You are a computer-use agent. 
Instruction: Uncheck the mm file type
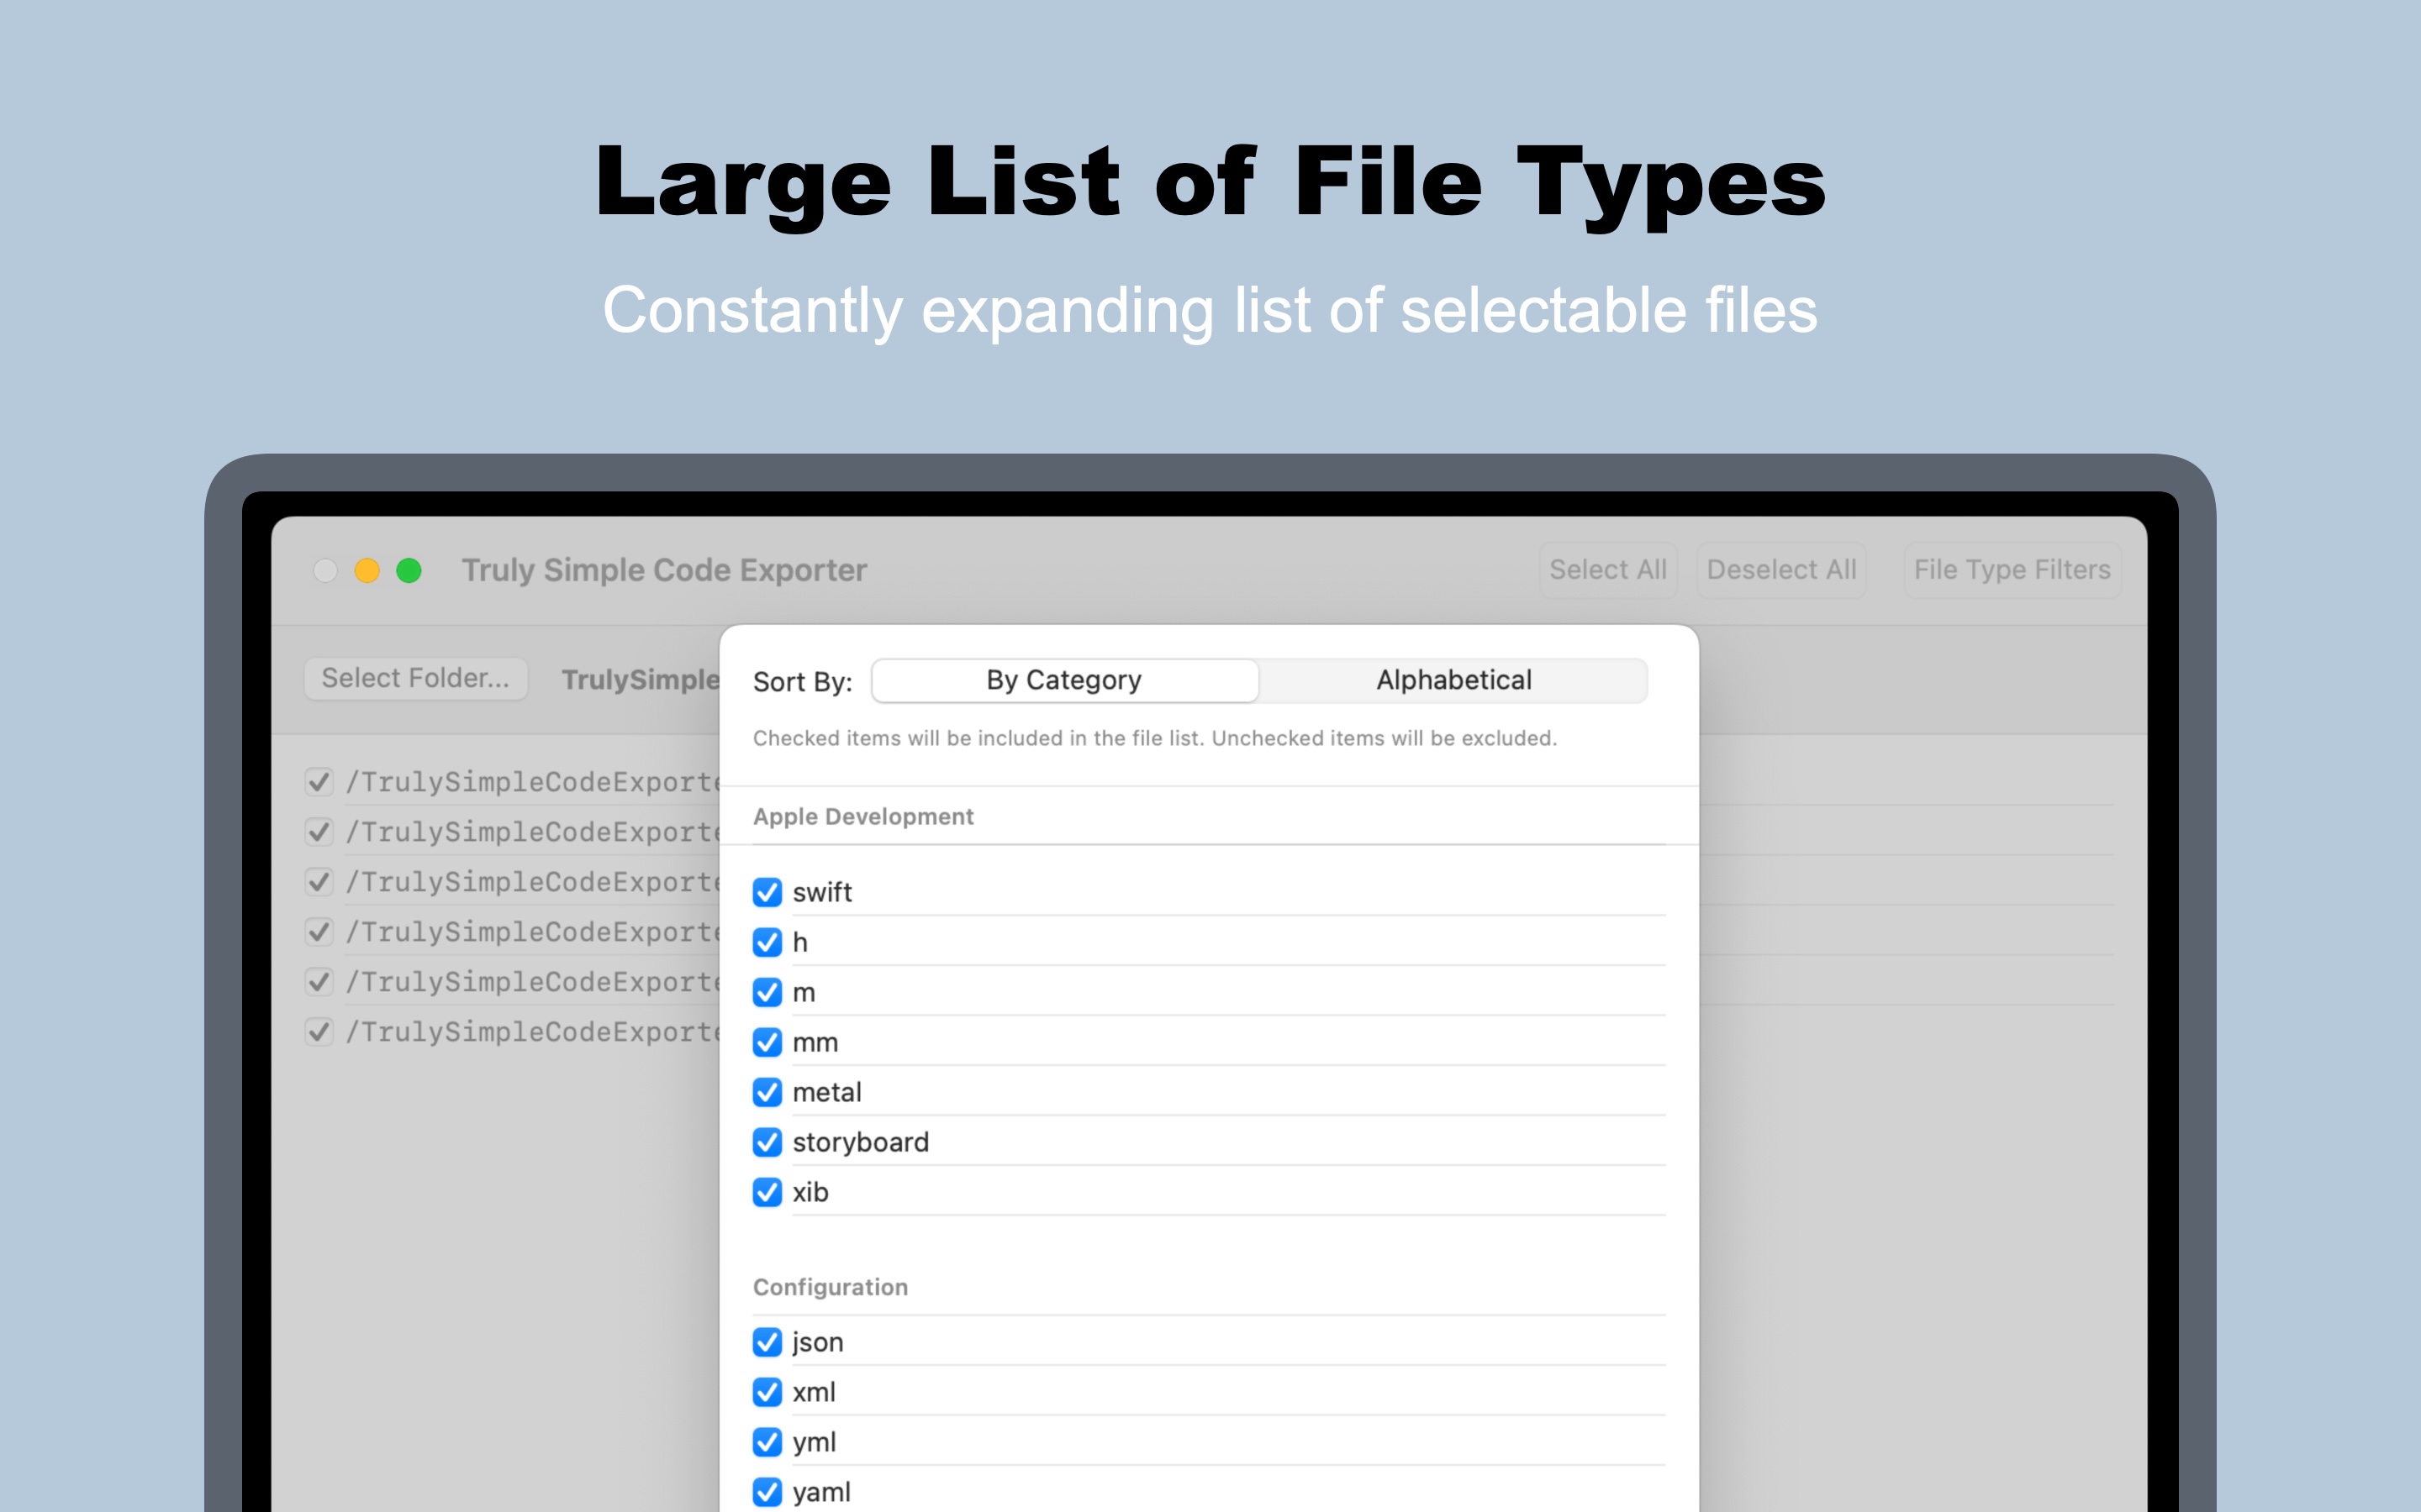[767, 1042]
